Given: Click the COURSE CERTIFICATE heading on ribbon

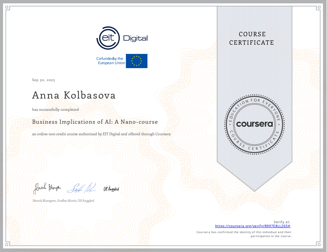Looking at the screenshot, I should [x=252, y=38].
